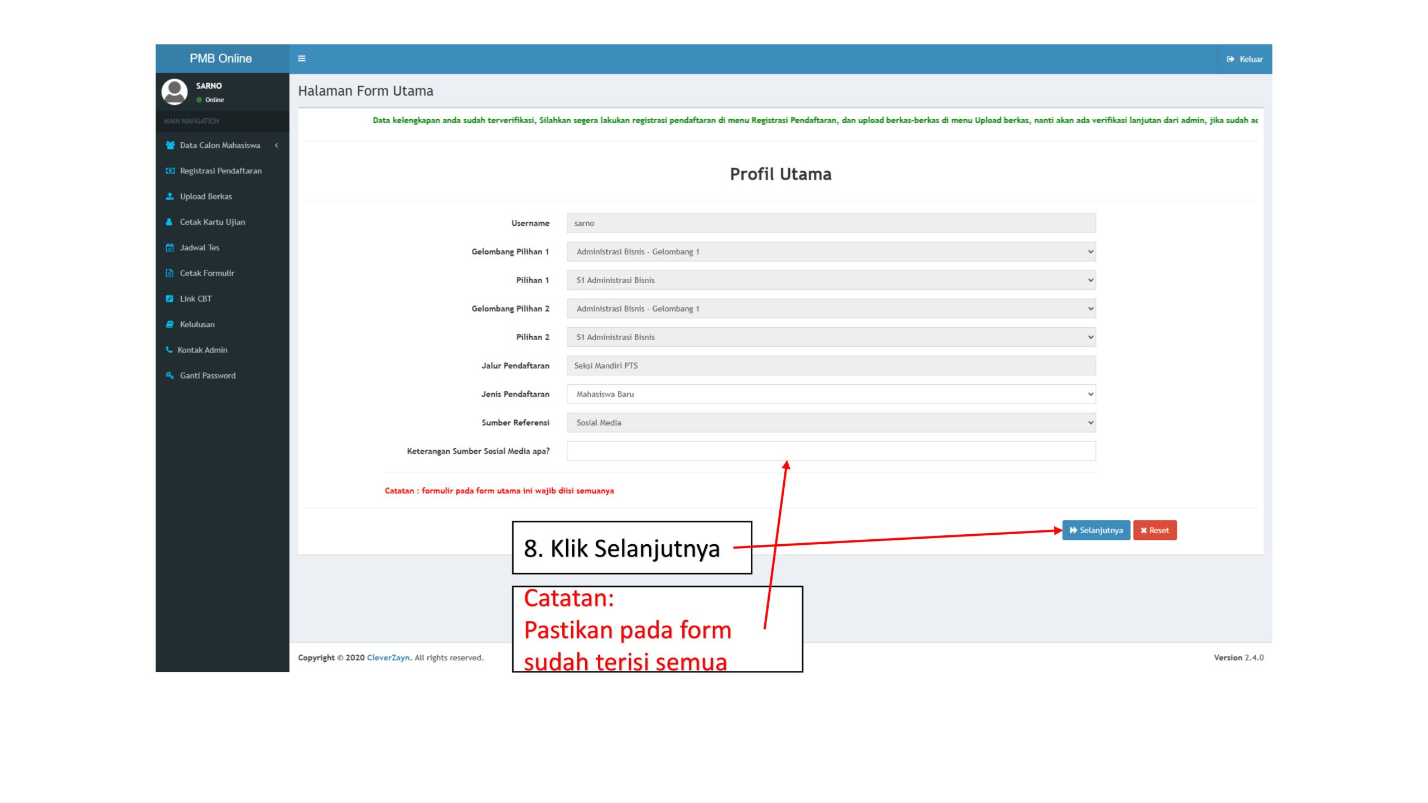Log out with Keluar link
Screen dimensions: 1428x803
coord(1244,59)
